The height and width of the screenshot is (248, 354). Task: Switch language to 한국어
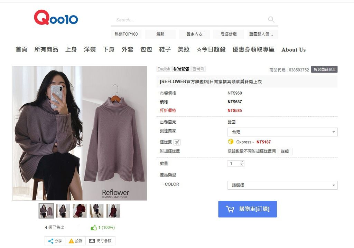(198, 69)
